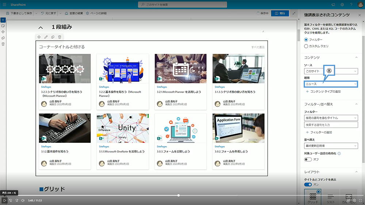Click 元に戻す in the command bar
Viewport: 365px width, 205px height.
[x=49, y=13]
